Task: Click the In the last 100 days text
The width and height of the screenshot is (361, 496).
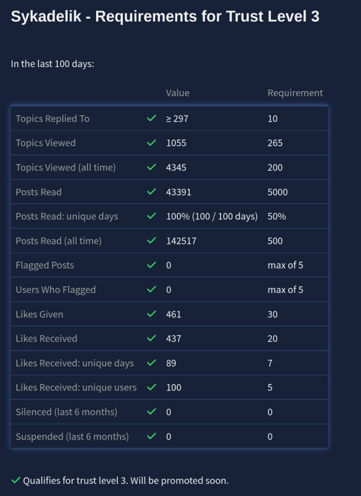Action: point(52,64)
